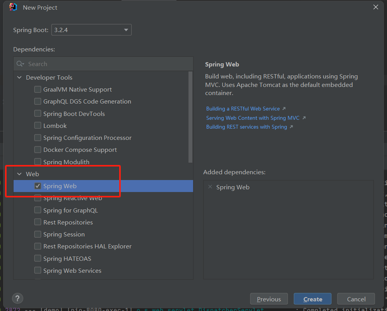Open the help question mark button
Screen dimensions: 387x311
click(17, 298)
